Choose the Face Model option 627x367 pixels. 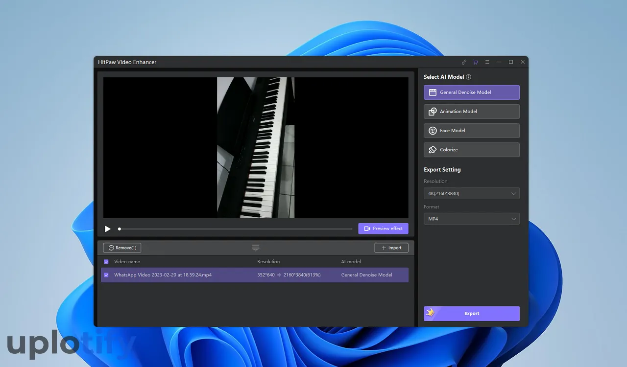[471, 130]
